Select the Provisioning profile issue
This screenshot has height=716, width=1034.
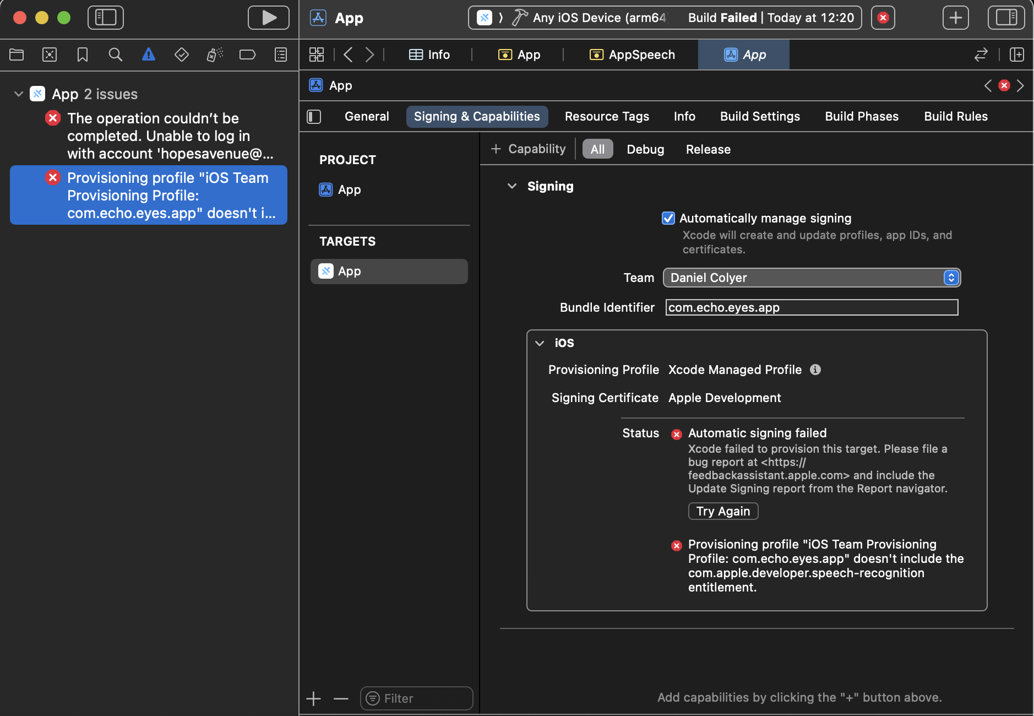pyautogui.click(x=149, y=195)
